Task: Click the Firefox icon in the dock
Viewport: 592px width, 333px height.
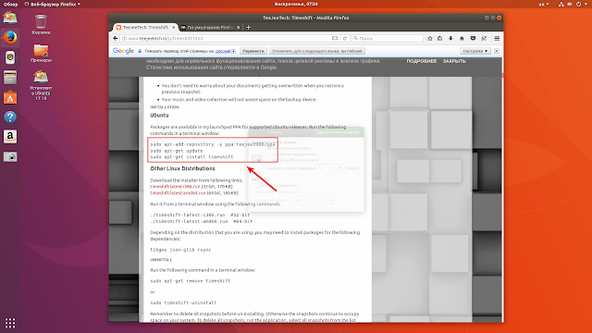Action: tap(10, 37)
